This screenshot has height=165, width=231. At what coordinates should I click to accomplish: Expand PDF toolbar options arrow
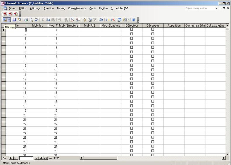tap(20, 14)
